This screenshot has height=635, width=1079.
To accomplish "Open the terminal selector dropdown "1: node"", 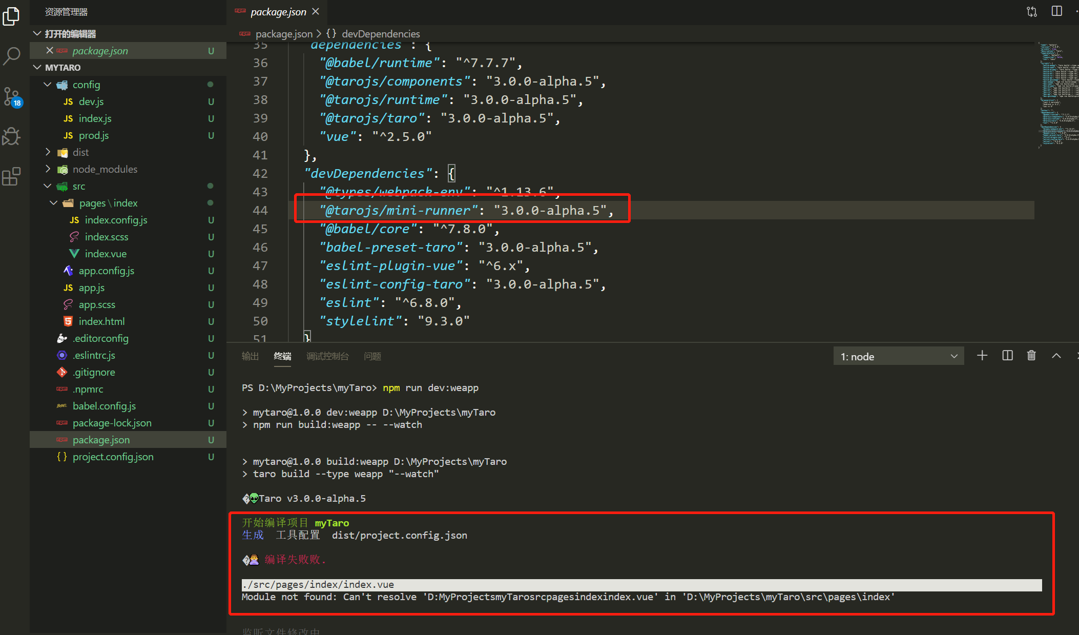I will tap(898, 356).
